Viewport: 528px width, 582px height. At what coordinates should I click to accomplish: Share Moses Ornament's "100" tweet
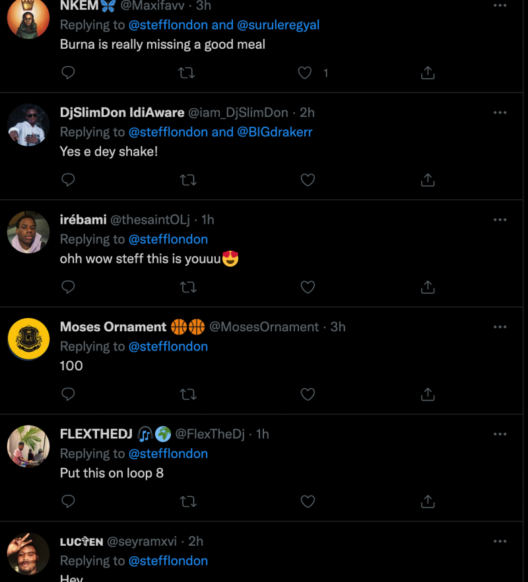click(428, 395)
